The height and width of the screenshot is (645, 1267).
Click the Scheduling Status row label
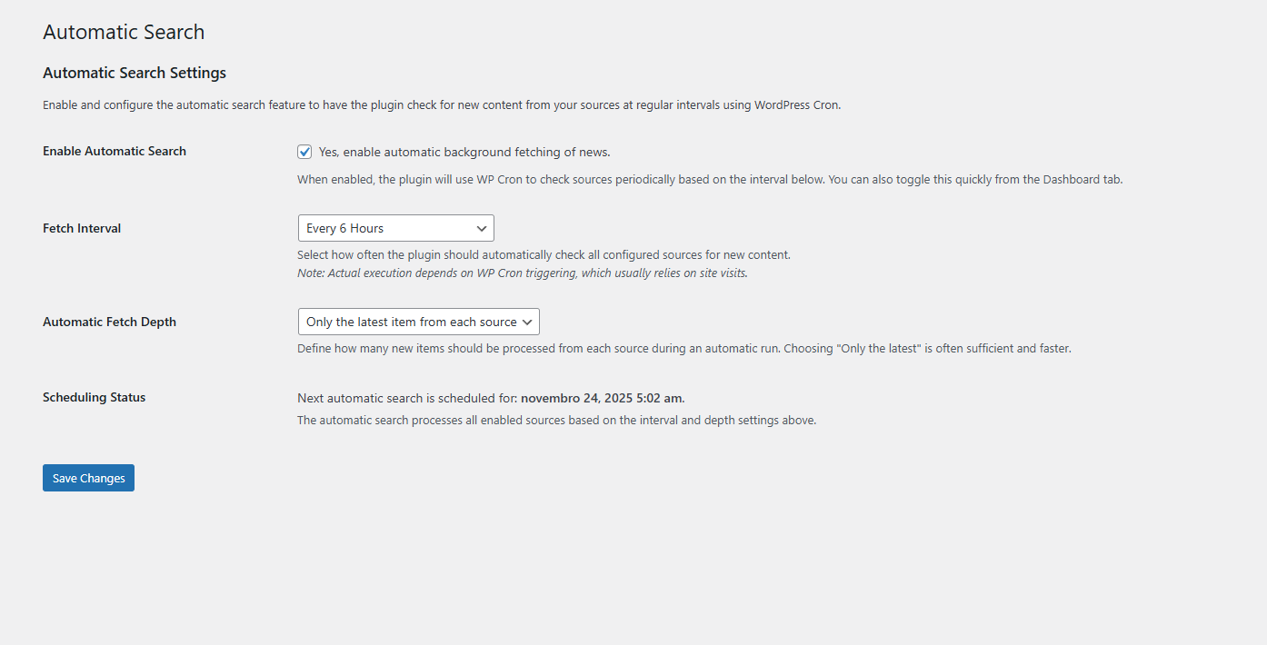tap(94, 397)
